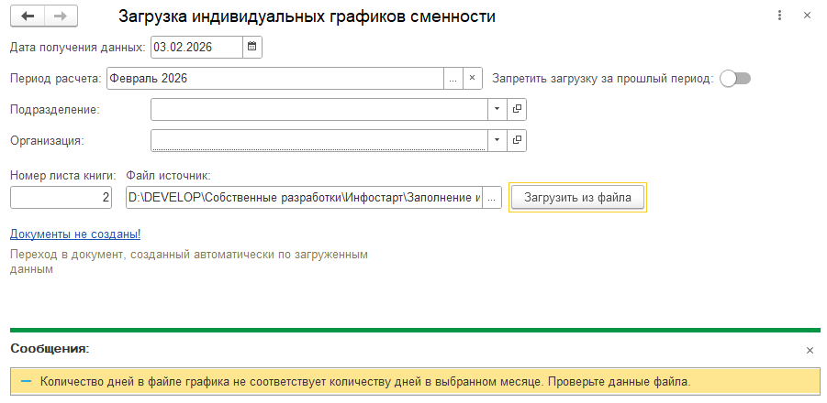Open the selected Организация item
Viewport: 827px width, 403px height.
[x=517, y=140]
